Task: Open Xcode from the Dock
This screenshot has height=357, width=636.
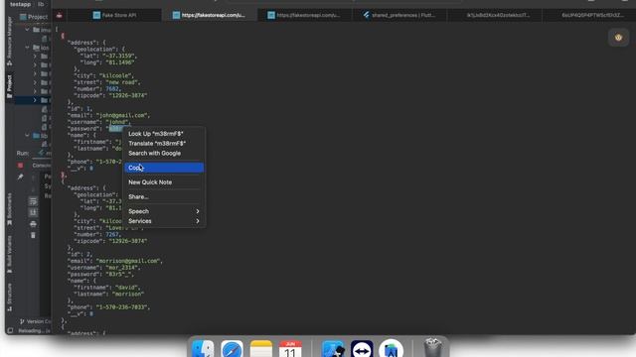Action: [x=333, y=349]
